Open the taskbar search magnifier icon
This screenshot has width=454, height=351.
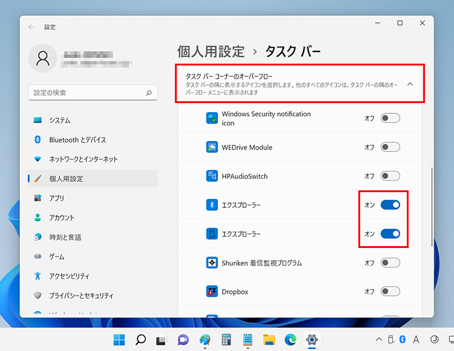click(140, 339)
